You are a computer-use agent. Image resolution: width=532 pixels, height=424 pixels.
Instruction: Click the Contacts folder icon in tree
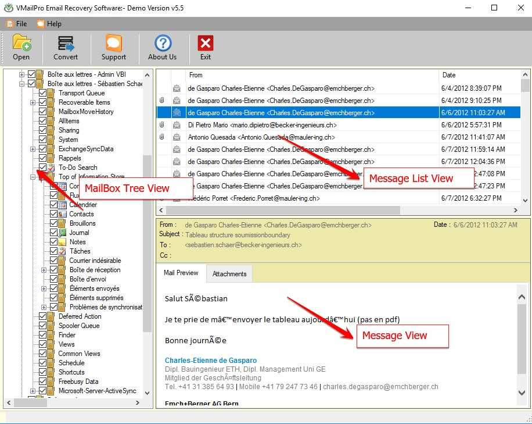pos(62,214)
